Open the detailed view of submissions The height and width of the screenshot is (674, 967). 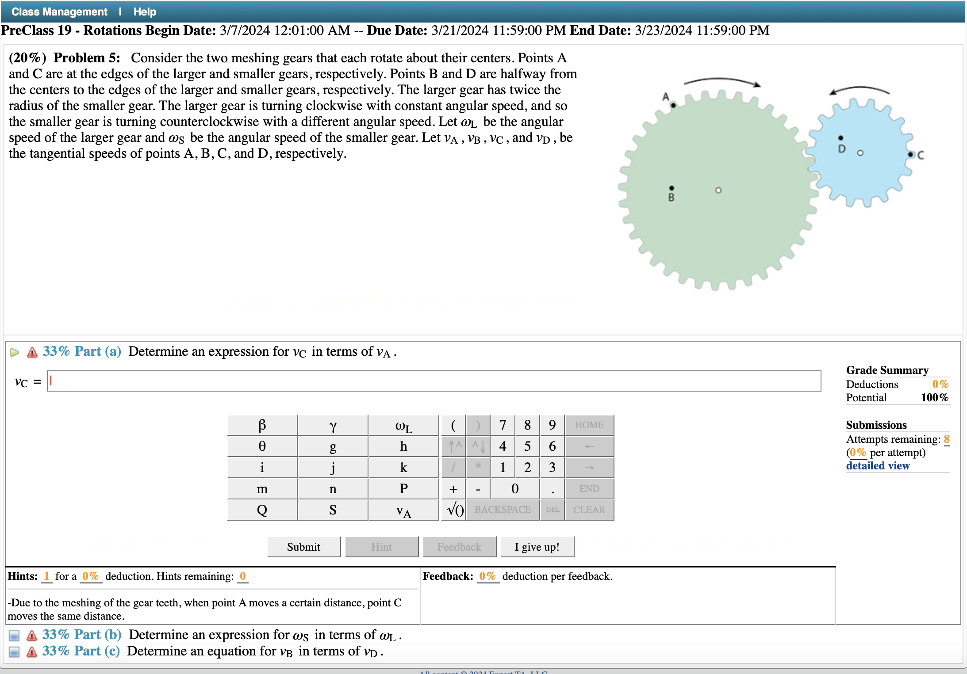tap(879, 465)
